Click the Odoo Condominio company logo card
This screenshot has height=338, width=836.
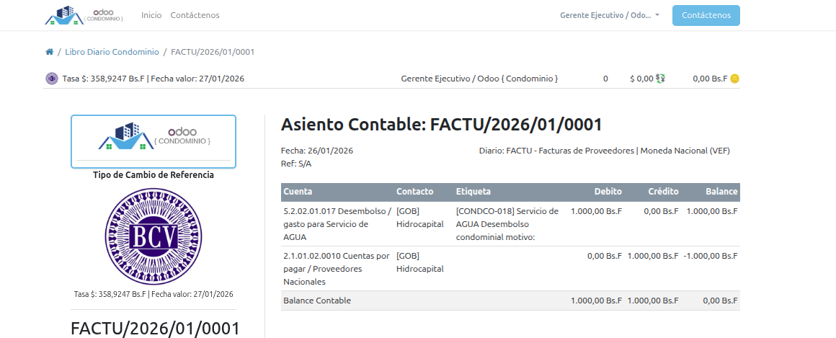[x=153, y=141]
